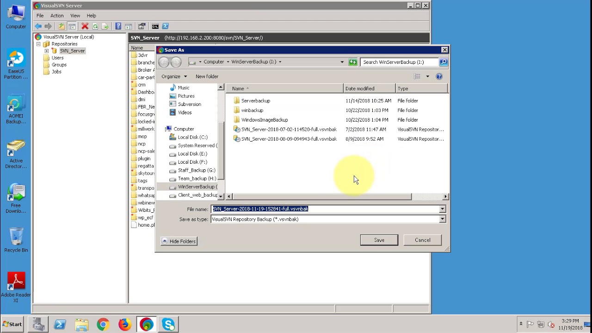Click the red Delete X icon in VisualSVN toolbar
592x333 pixels.
85,26
